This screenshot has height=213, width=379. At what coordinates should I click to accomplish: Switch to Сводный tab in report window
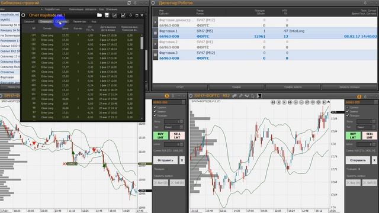coord(29,21)
